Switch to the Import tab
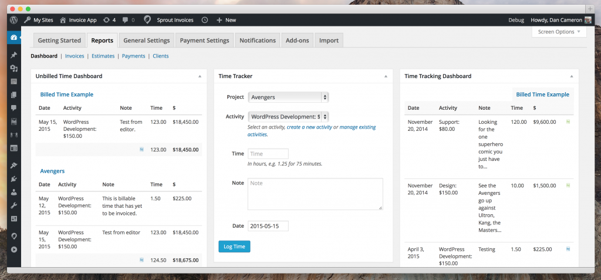This screenshot has height=280, width=601. click(329, 41)
